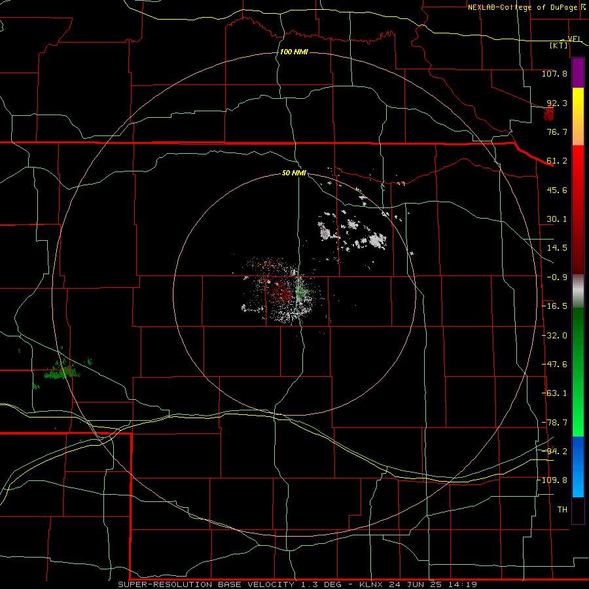Image resolution: width=589 pixels, height=589 pixels.
Task: Click the 14:19 time in the caption
Action: point(464,584)
